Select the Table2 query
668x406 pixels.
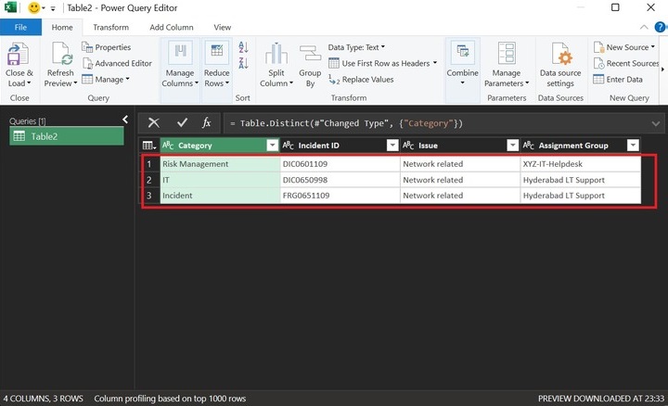[x=67, y=136]
